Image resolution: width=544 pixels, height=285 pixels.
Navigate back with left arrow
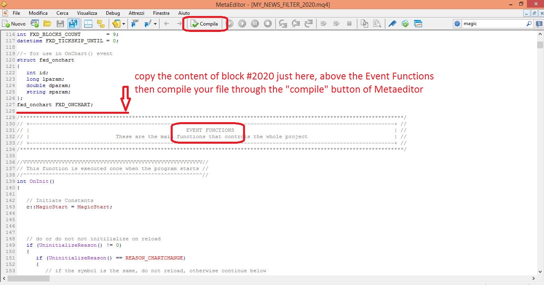click(x=167, y=24)
